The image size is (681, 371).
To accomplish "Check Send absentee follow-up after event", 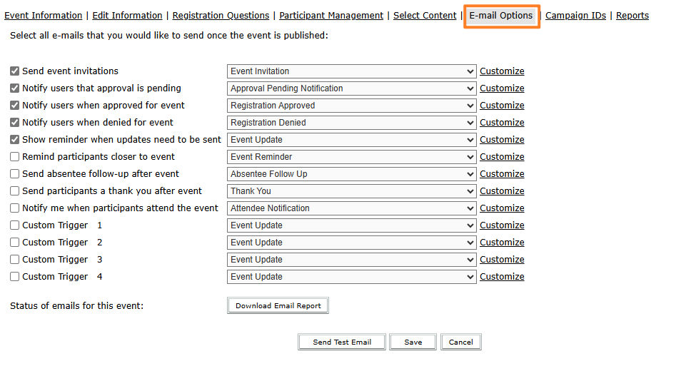I will [x=15, y=174].
